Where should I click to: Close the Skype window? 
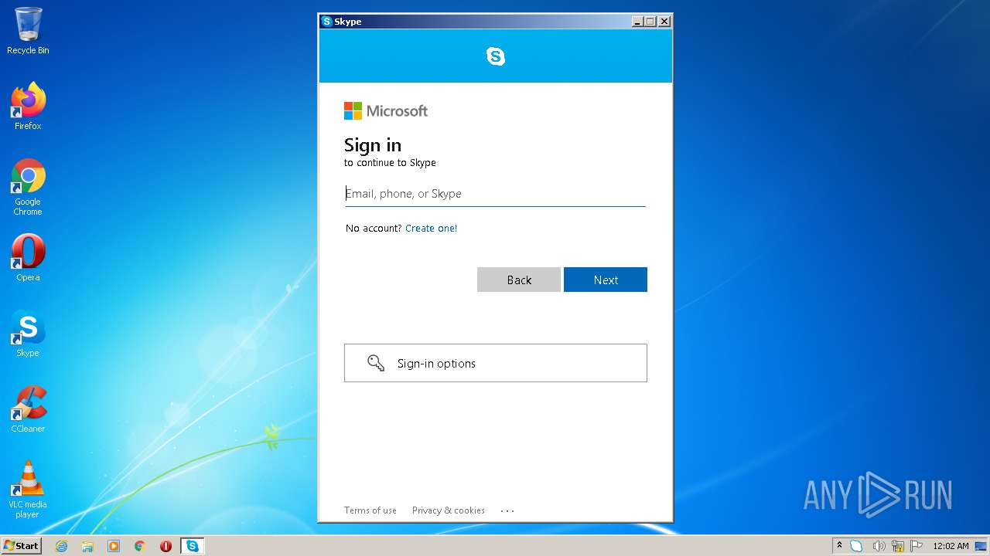click(x=664, y=22)
